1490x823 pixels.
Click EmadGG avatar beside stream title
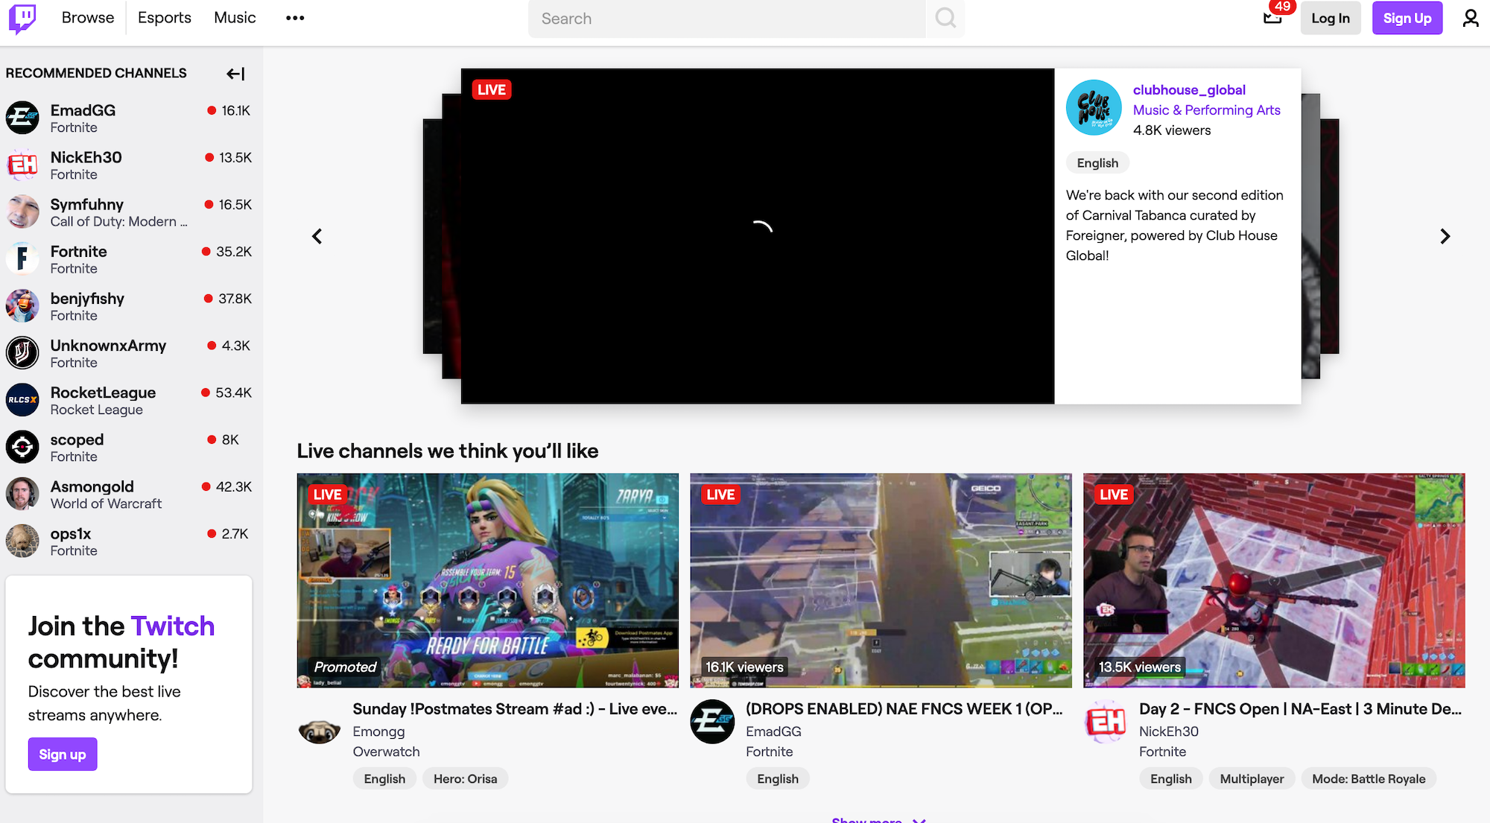coord(712,722)
